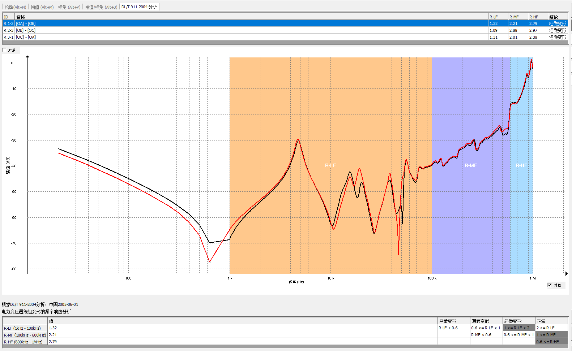Open the 幅值 (Alt+M) tab
This screenshot has height=351, width=572.
42,7
